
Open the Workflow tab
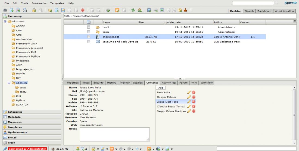(x=207, y=83)
